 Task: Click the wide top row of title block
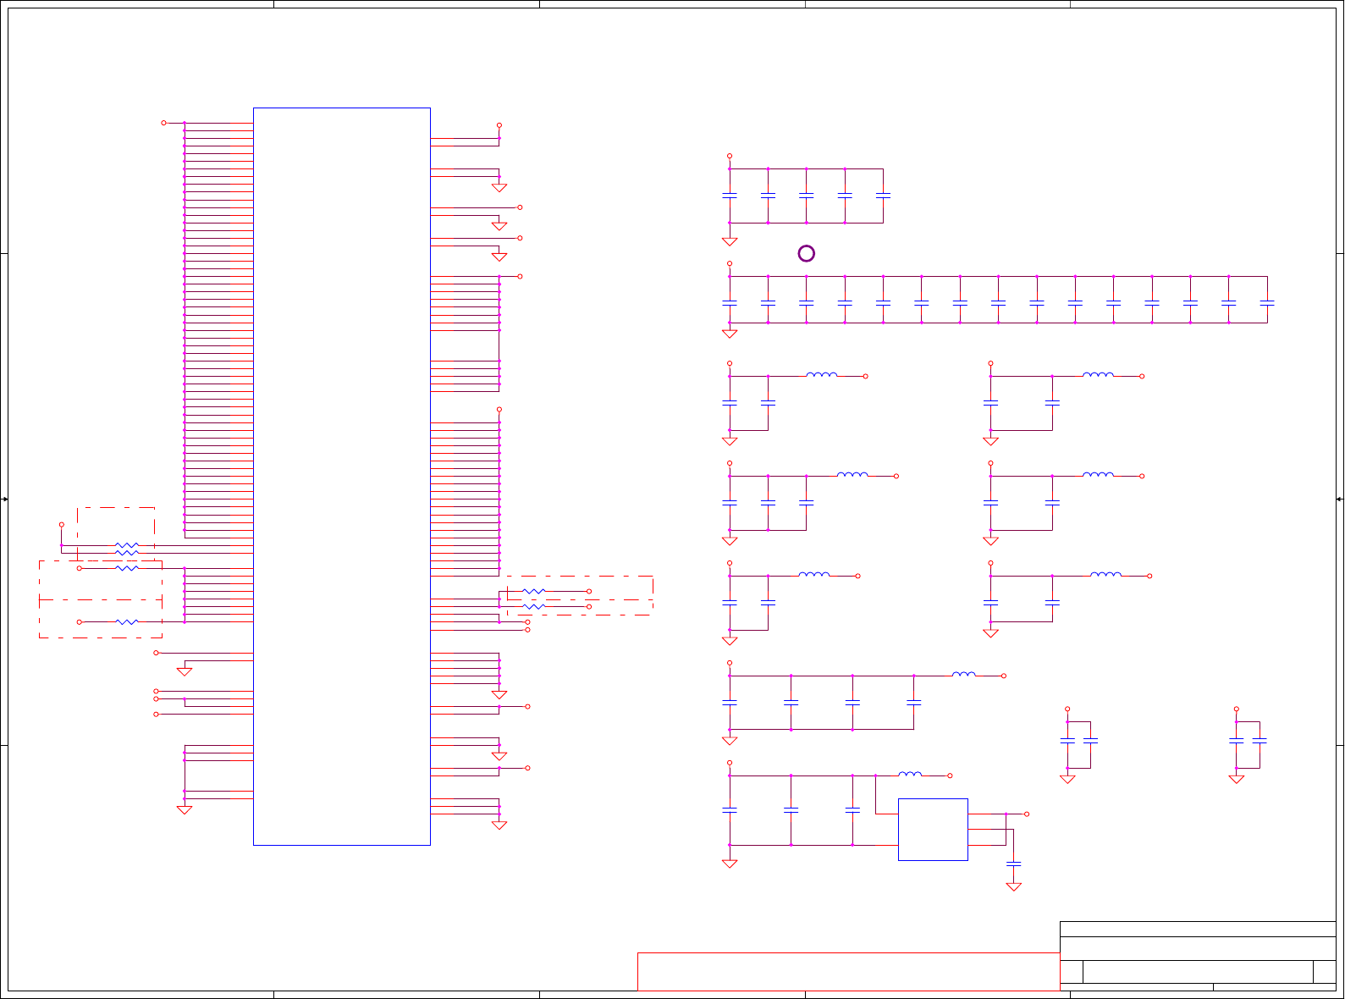1198,929
